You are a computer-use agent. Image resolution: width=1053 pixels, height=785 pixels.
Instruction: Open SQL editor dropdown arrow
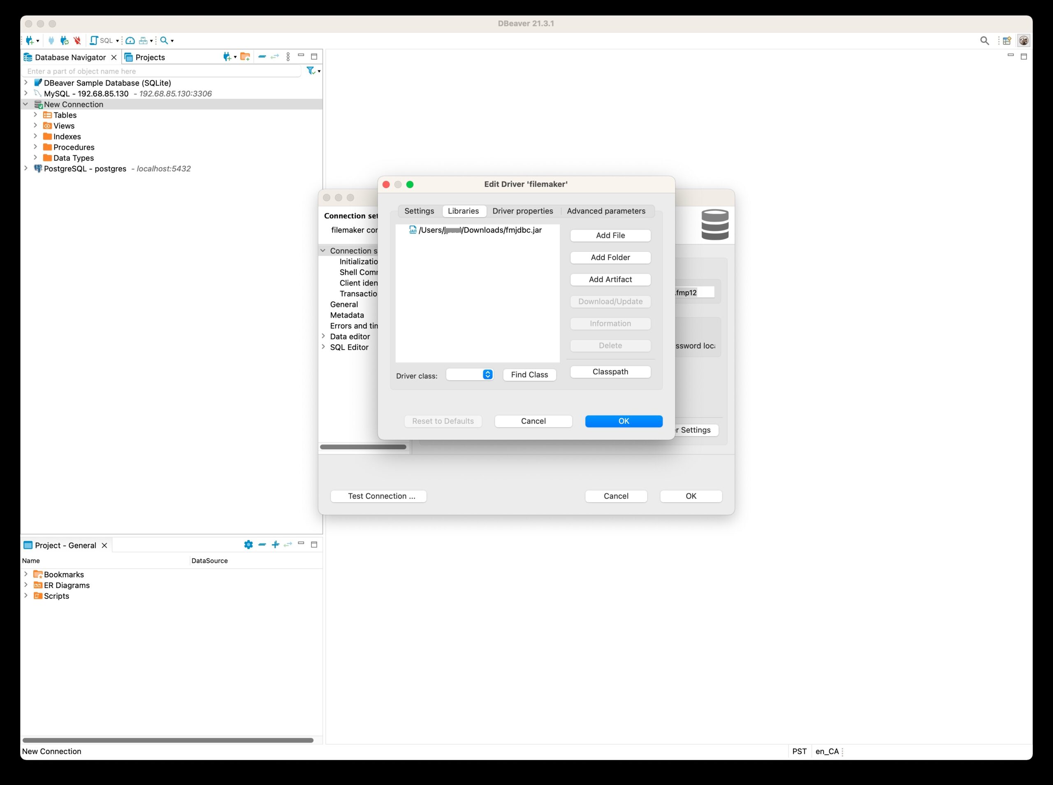click(x=117, y=41)
